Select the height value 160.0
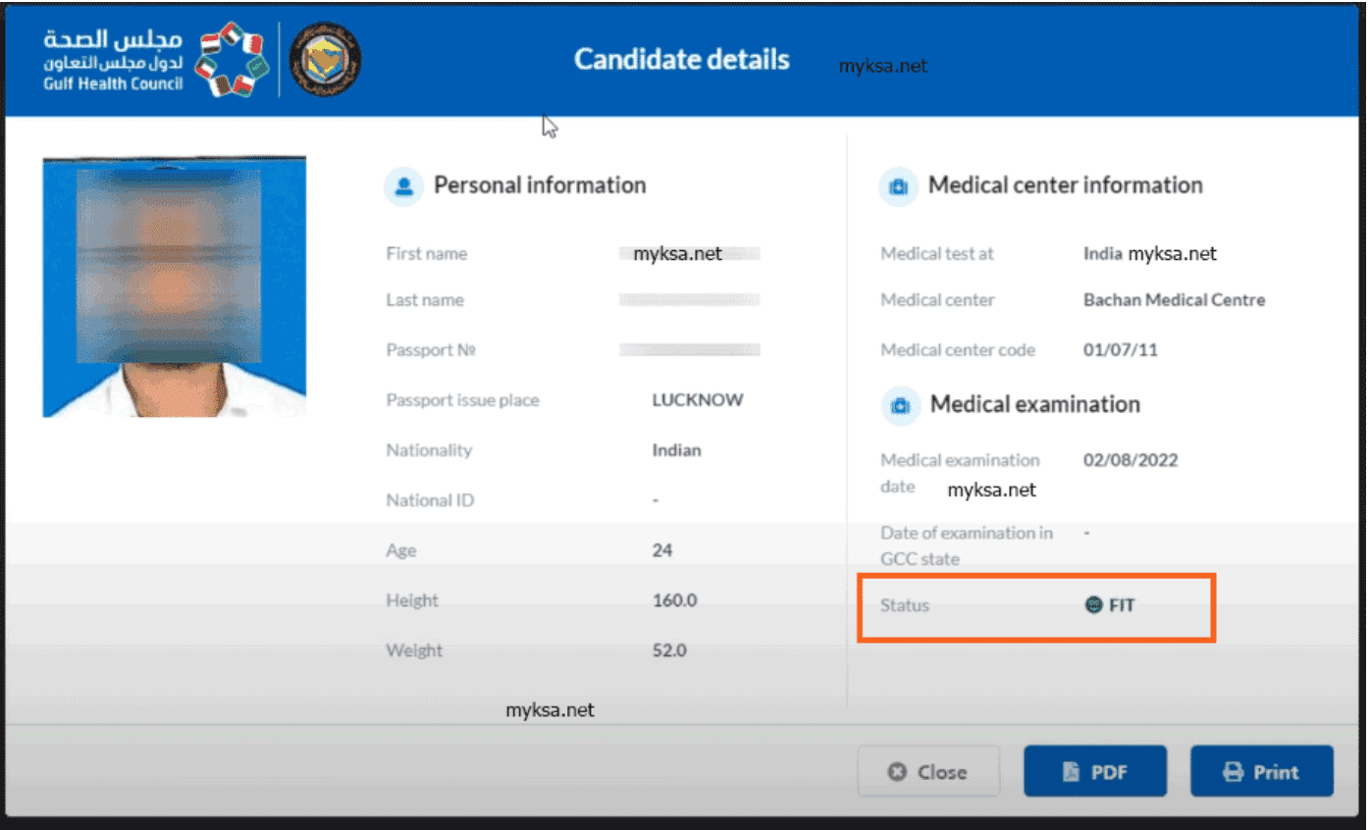This screenshot has width=1370, height=830. point(675,600)
